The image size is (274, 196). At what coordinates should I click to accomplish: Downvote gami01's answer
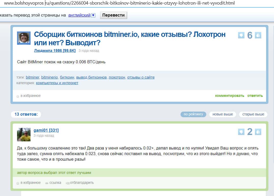click(x=241, y=132)
